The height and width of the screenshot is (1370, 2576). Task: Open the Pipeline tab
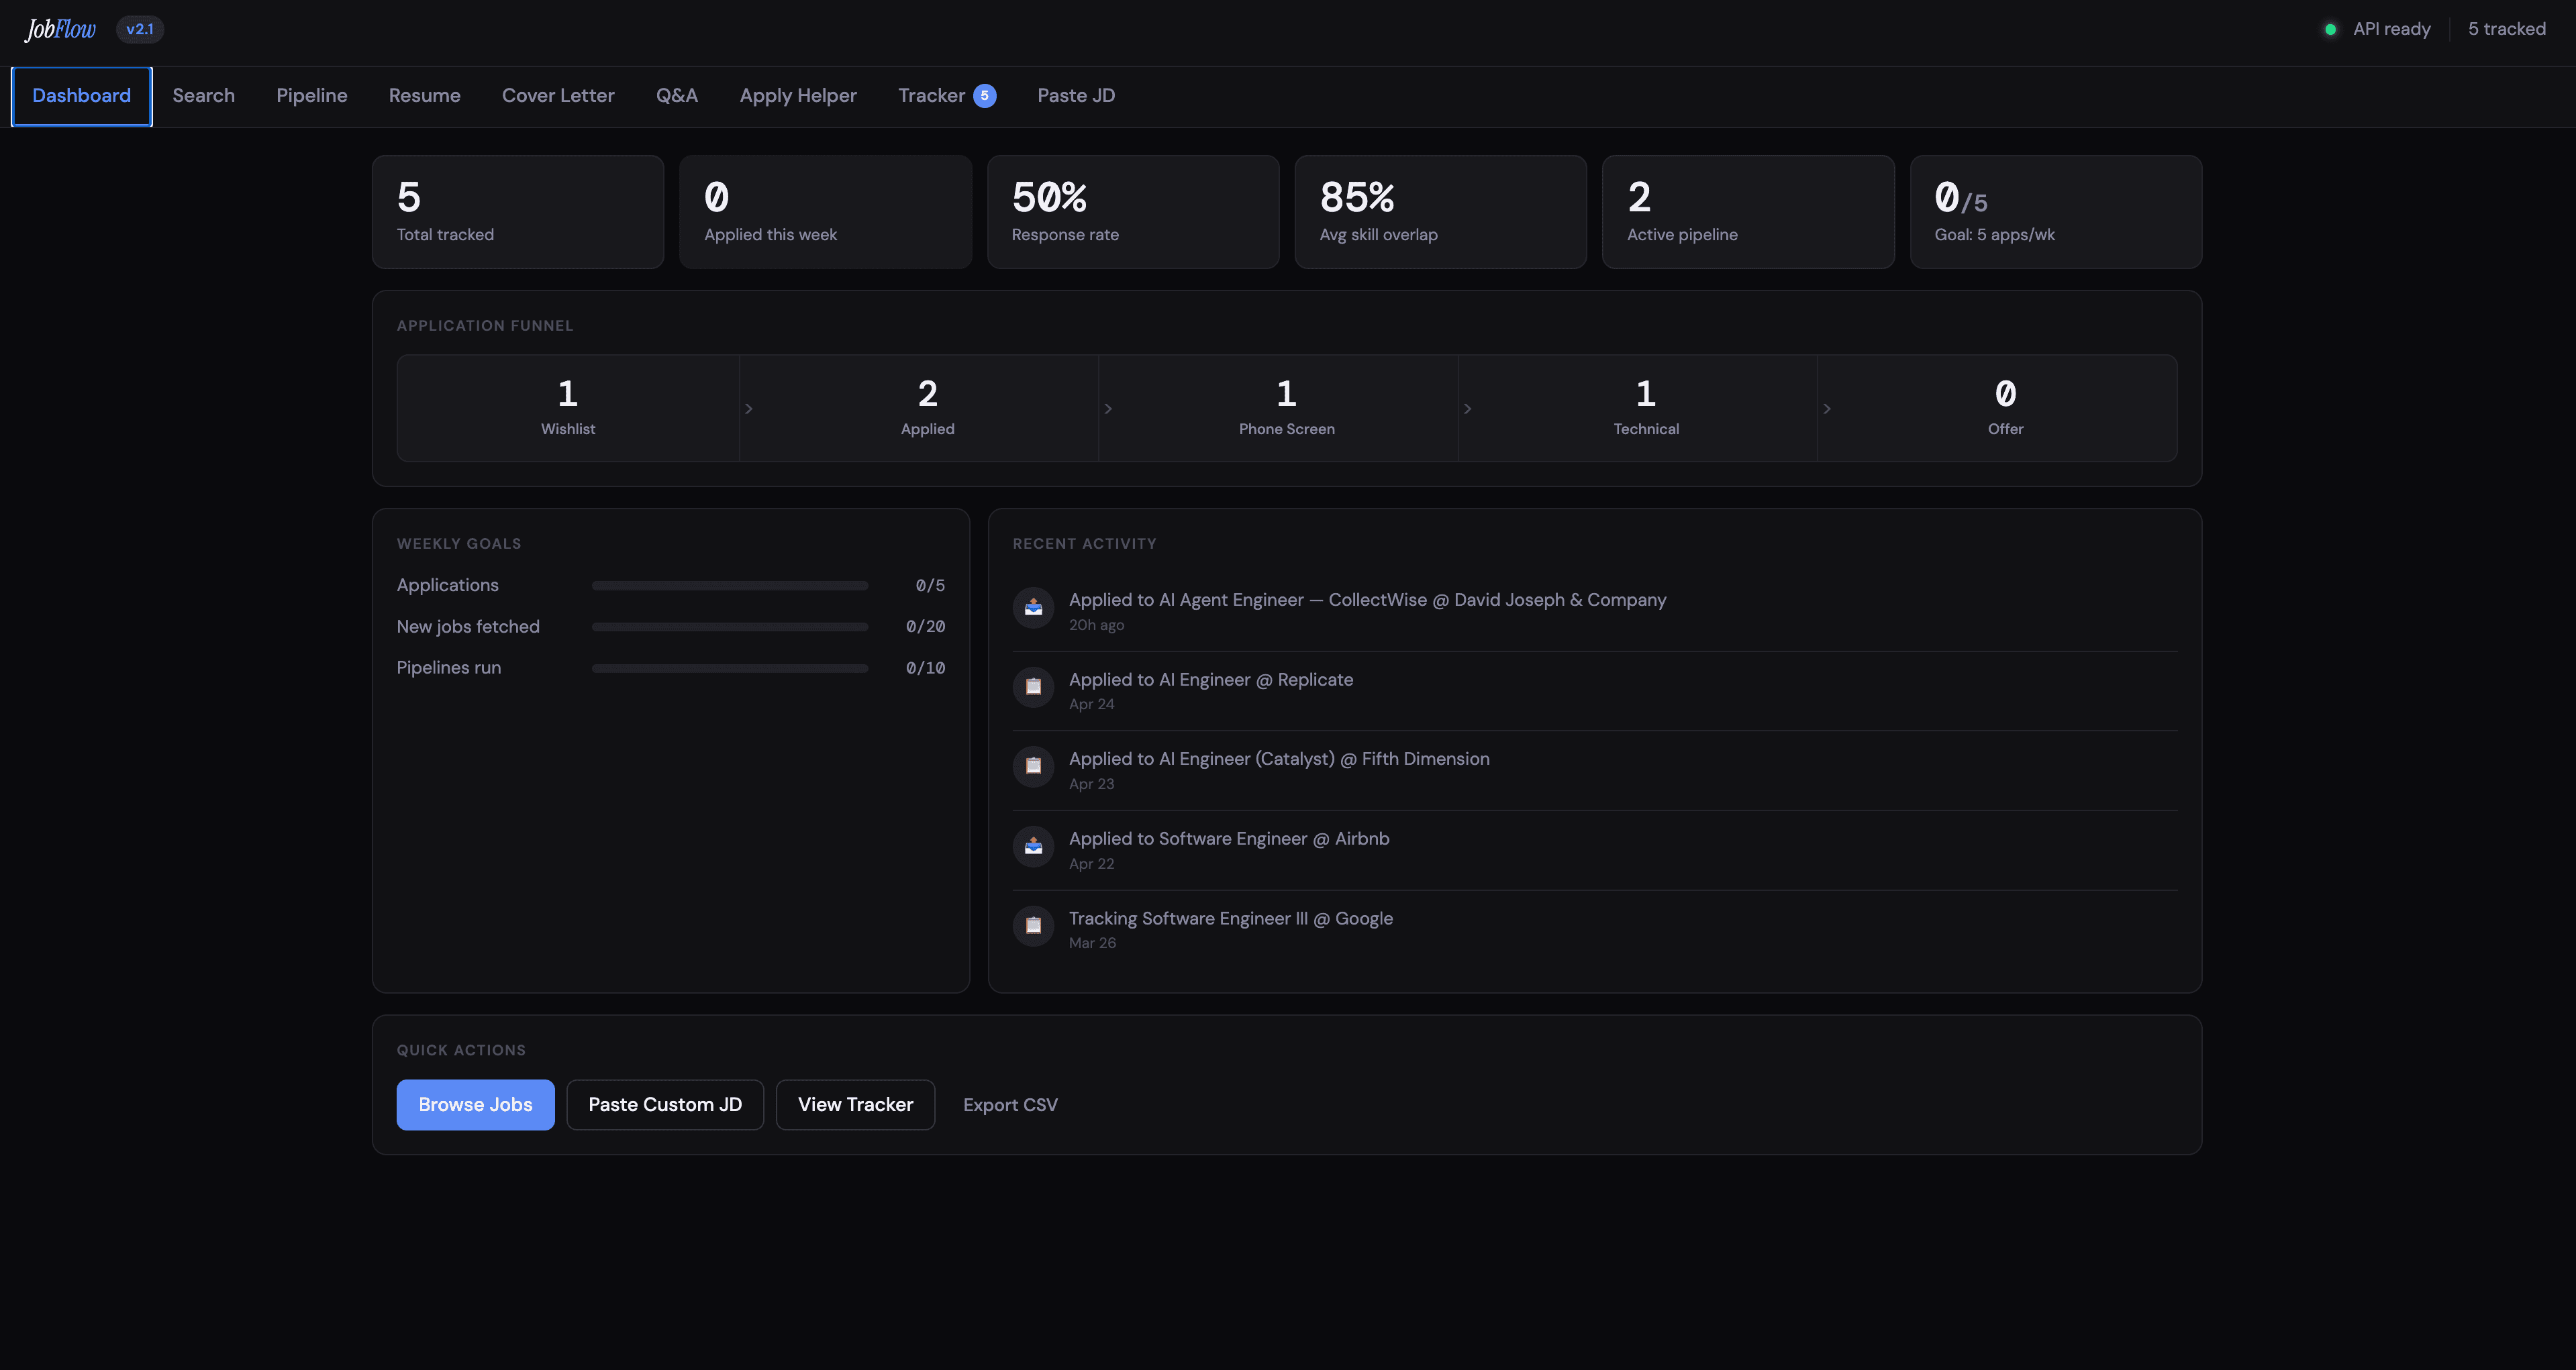(x=312, y=96)
